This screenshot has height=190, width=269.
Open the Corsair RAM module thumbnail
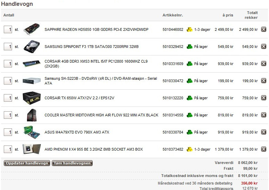[x=32, y=63]
